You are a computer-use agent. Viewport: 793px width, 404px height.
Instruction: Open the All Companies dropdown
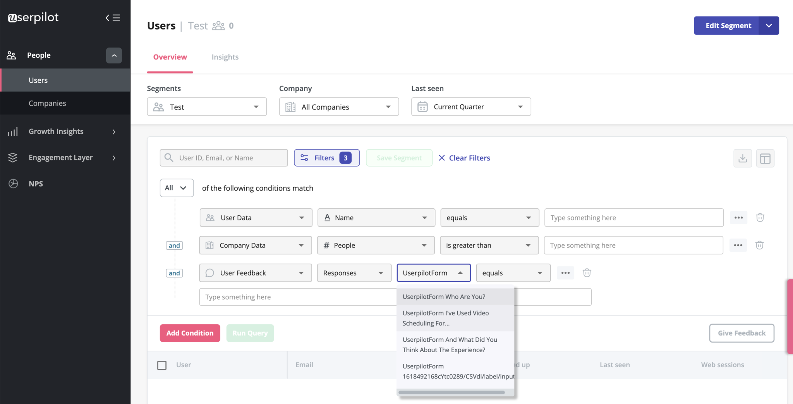[x=338, y=107]
